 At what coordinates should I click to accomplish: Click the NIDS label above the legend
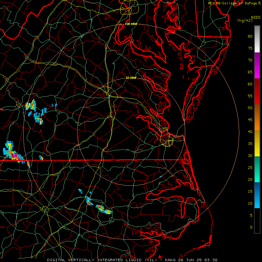point(256,17)
